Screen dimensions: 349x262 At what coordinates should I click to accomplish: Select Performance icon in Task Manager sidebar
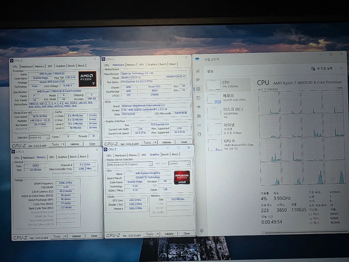tap(198, 89)
